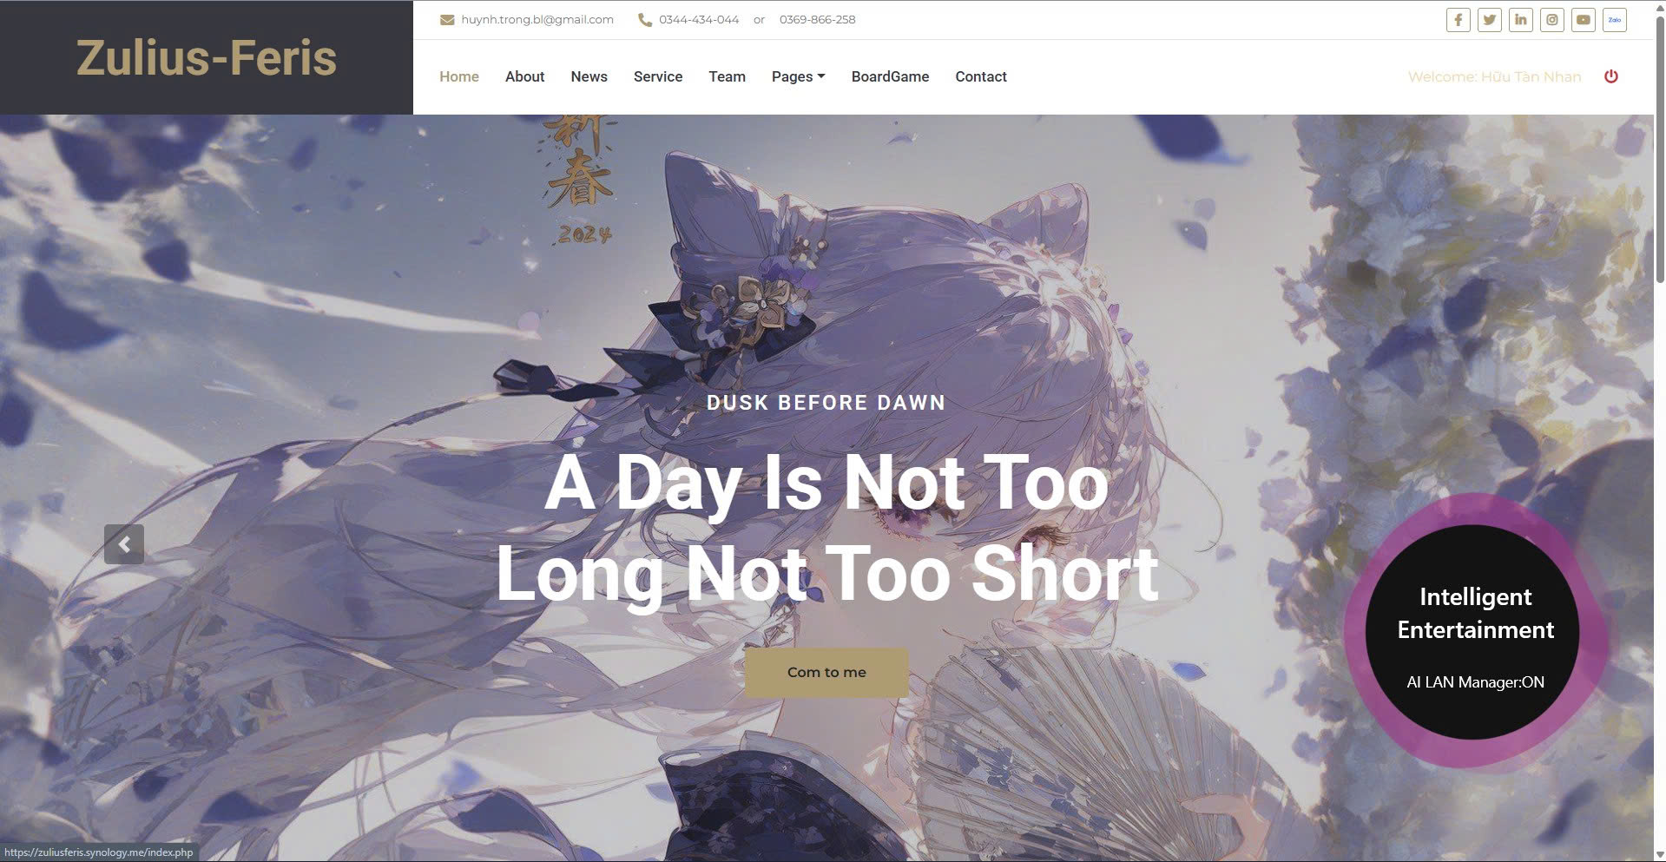Click the envelope email icon
This screenshot has height=862, width=1666.
[447, 20]
